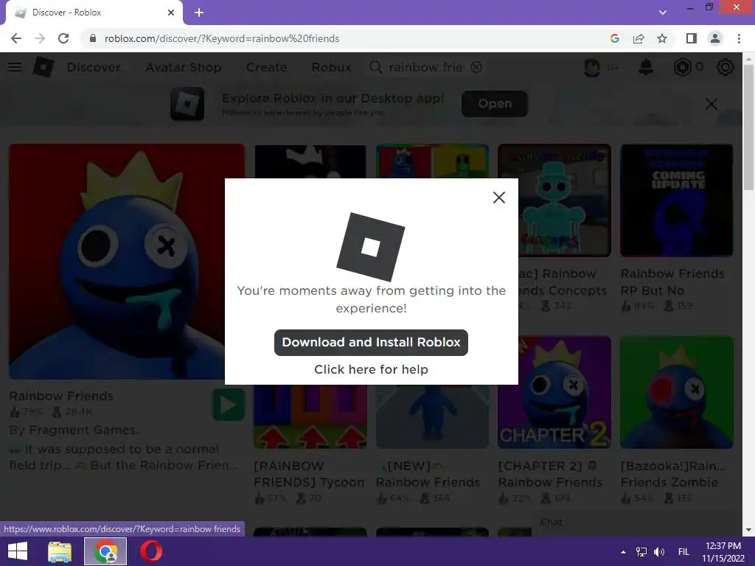The height and width of the screenshot is (566, 755).
Task: Switch FIL input language
Action: [x=683, y=552]
